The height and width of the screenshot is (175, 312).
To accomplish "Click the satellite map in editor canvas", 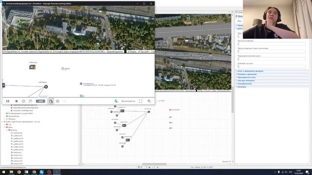I will tap(193, 52).
